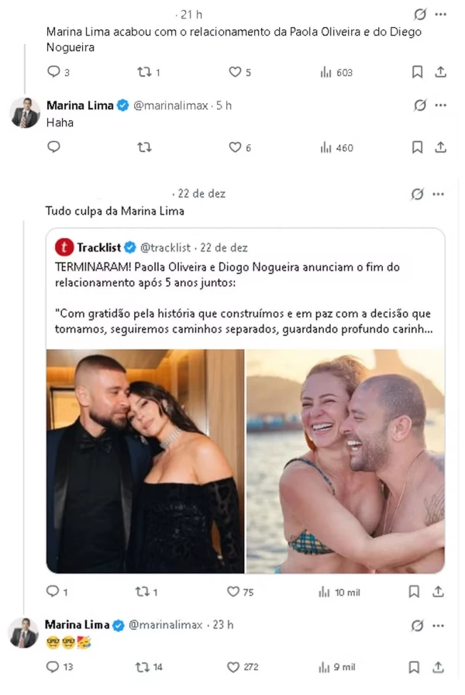This screenshot has height=695, width=465.
Task: Click the Grok icon on the top tweet
Action: (420, 15)
